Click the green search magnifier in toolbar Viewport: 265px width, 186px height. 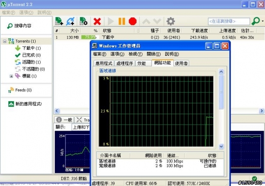(255, 21)
